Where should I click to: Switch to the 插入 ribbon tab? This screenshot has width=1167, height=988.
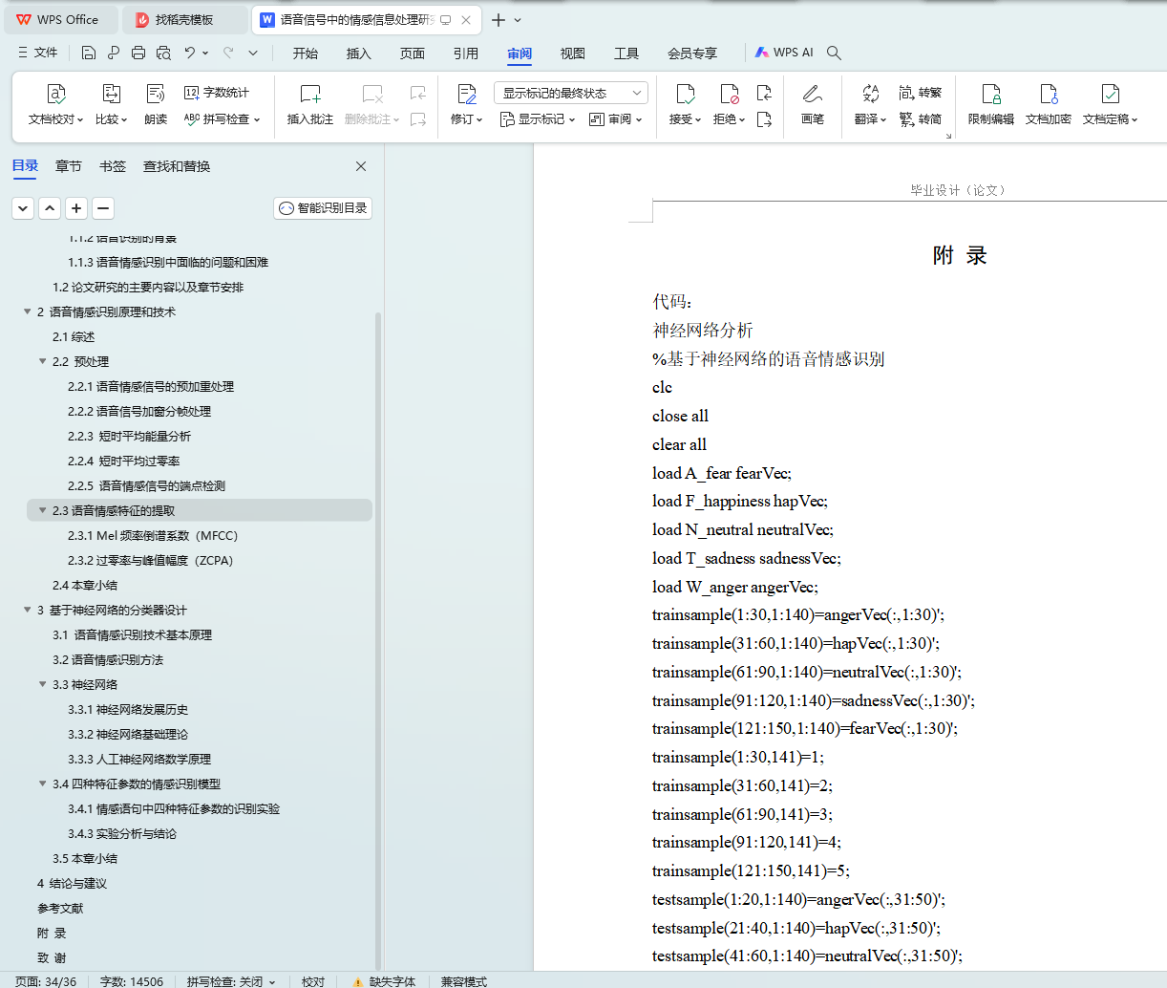[359, 53]
